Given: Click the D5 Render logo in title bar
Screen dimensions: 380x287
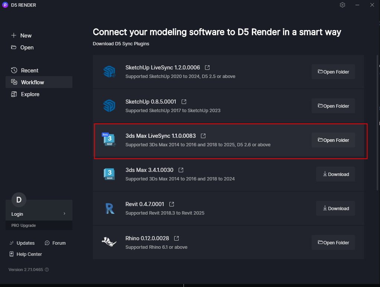Looking at the screenshot, I should (5, 5).
